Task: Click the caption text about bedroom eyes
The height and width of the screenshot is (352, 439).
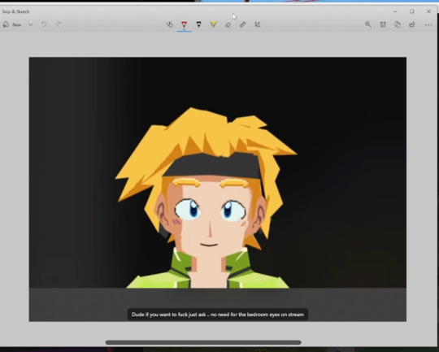Action: (x=218, y=315)
